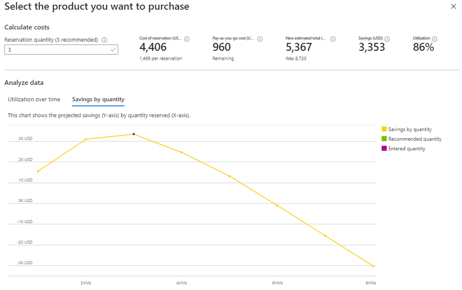Click the Savings (USD) info icon

coord(387,39)
